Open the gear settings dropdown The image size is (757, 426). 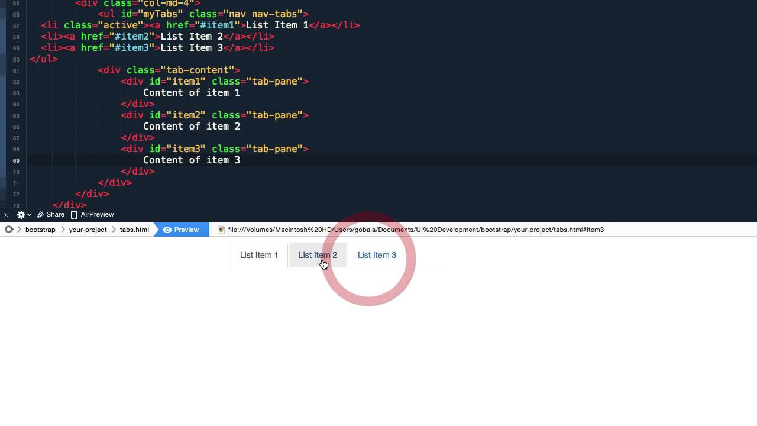tap(23, 215)
